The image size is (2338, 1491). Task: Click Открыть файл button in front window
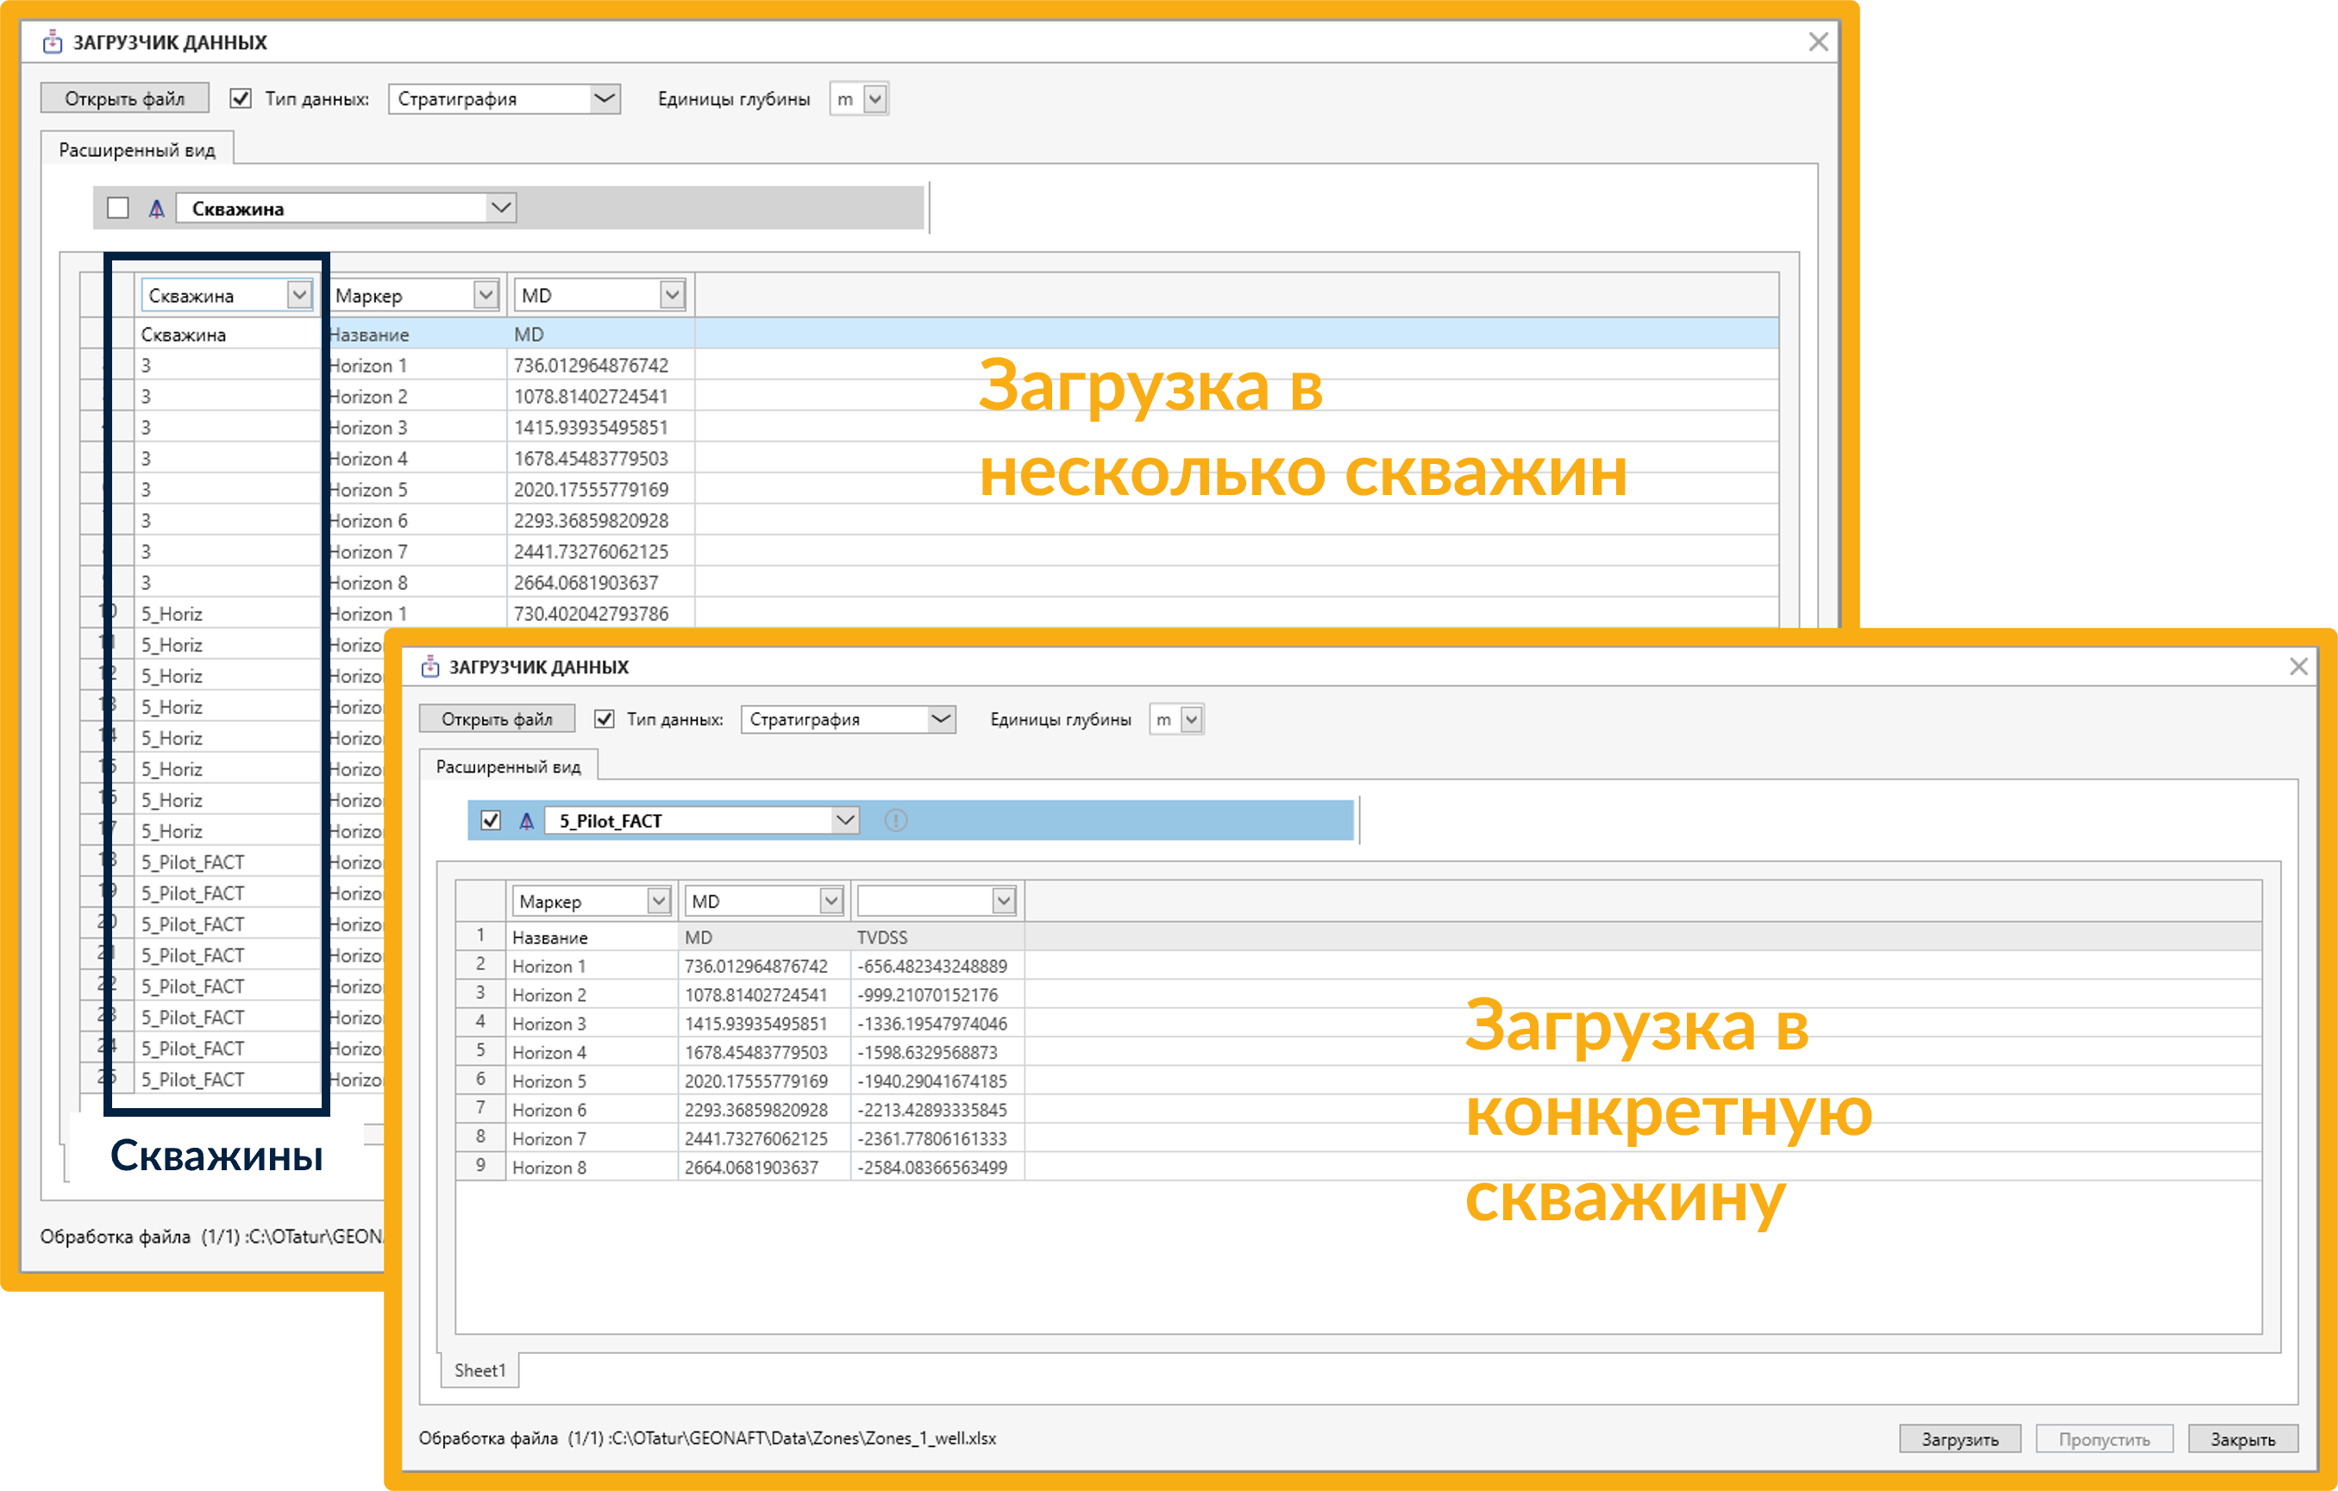(497, 719)
